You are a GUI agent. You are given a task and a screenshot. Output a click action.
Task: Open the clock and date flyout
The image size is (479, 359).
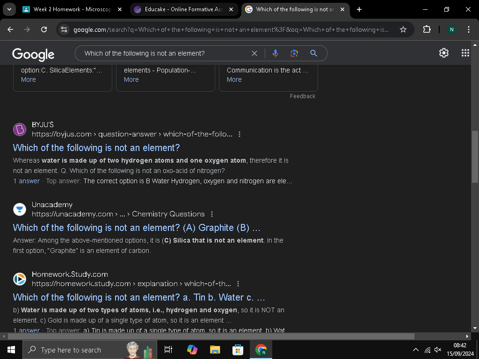point(460,350)
